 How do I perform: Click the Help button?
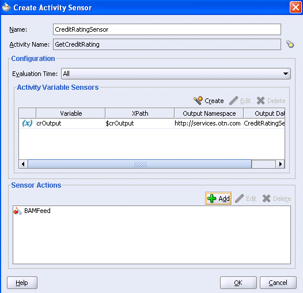click(22, 283)
